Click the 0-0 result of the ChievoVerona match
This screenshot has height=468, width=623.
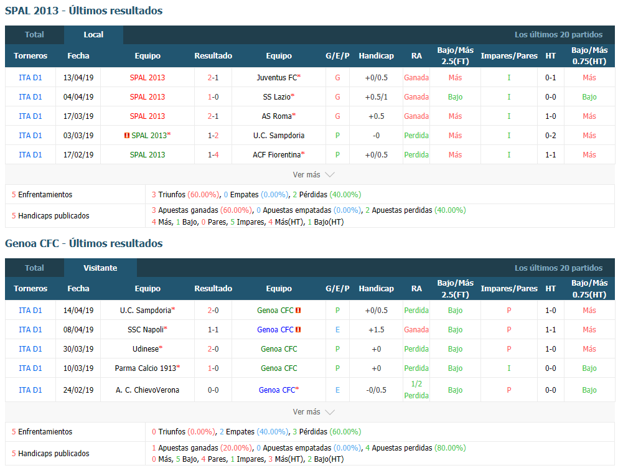213,390
